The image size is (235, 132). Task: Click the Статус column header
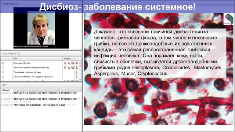(69, 59)
